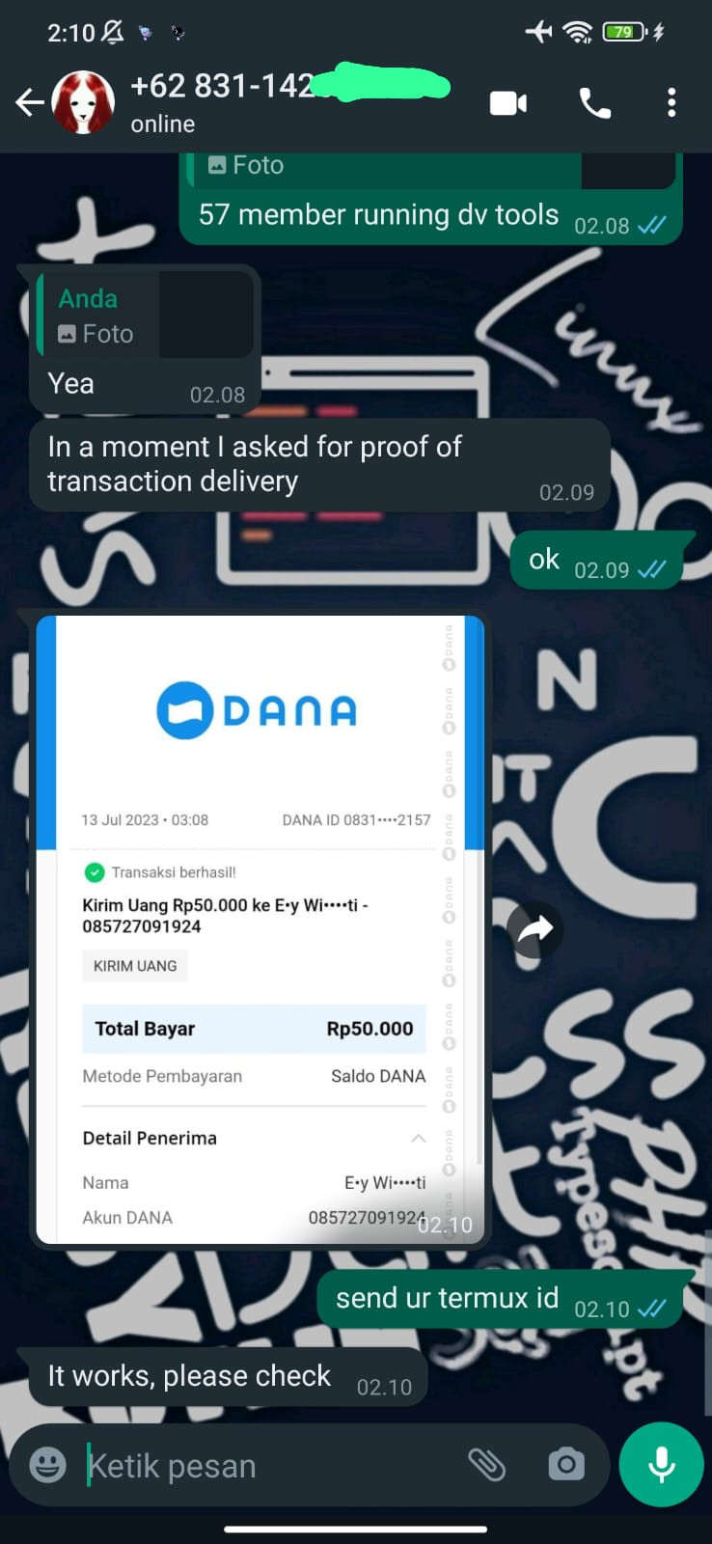712x1544 pixels.
Task: Open the DANA transaction receipt photo
Action: [x=260, y=929]
